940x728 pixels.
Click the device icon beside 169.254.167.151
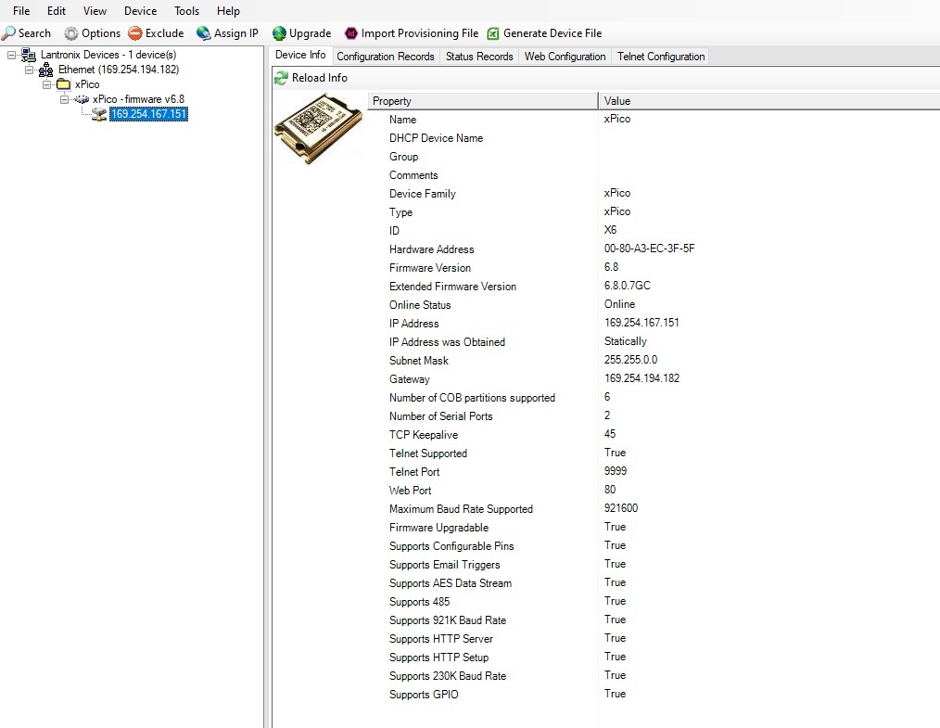pos(99,114)
